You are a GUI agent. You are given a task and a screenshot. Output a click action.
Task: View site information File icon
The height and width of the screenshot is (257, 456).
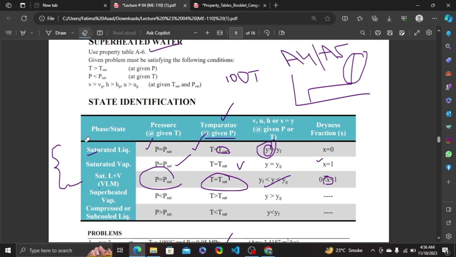point(47,18)
